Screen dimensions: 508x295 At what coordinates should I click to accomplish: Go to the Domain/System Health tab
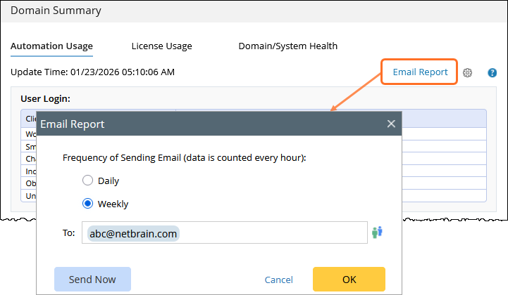click(x=287, y=46)
